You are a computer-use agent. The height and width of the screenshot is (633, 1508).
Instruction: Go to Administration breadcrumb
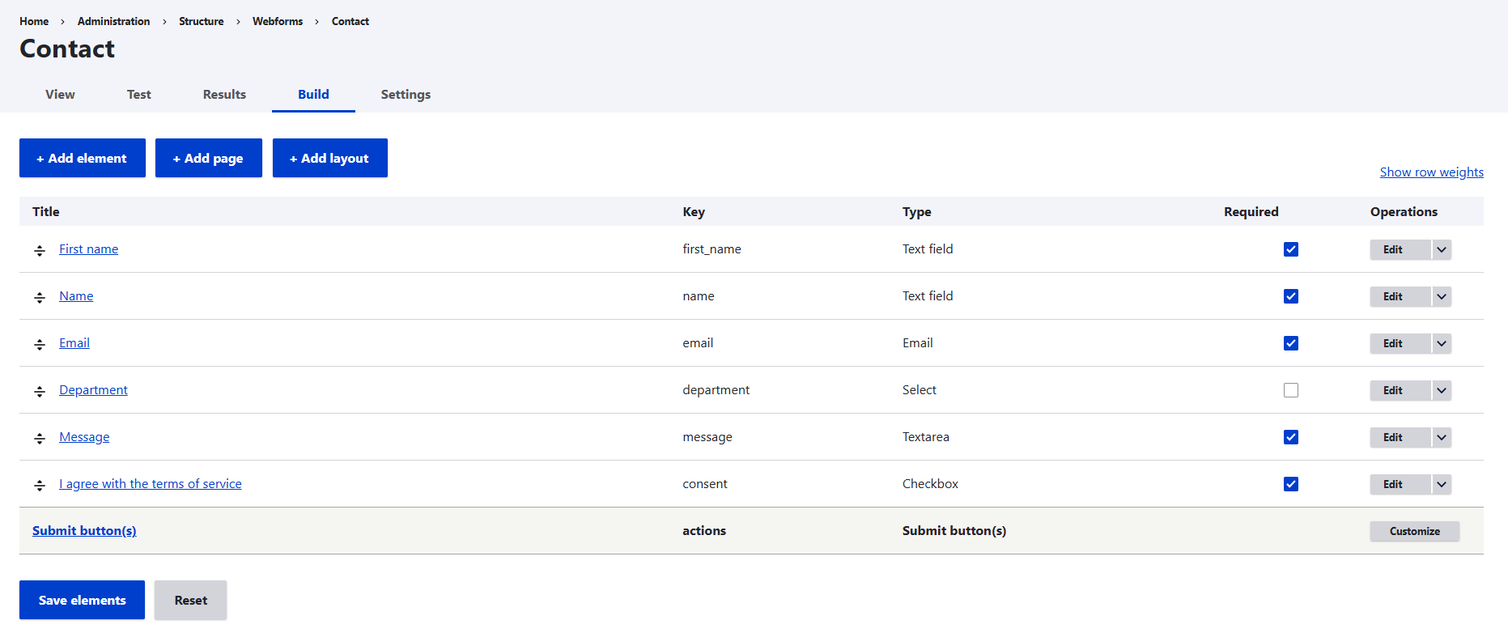tap(113, 21)
